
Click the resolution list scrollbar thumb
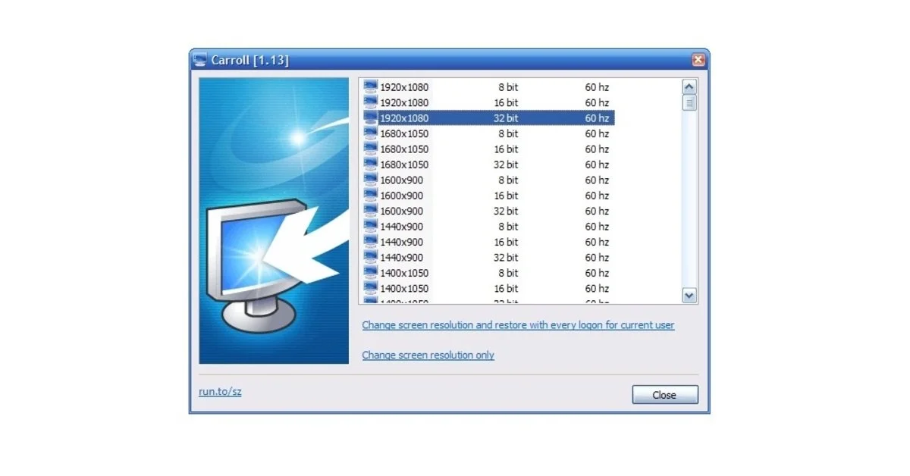[x=689, y=102]
